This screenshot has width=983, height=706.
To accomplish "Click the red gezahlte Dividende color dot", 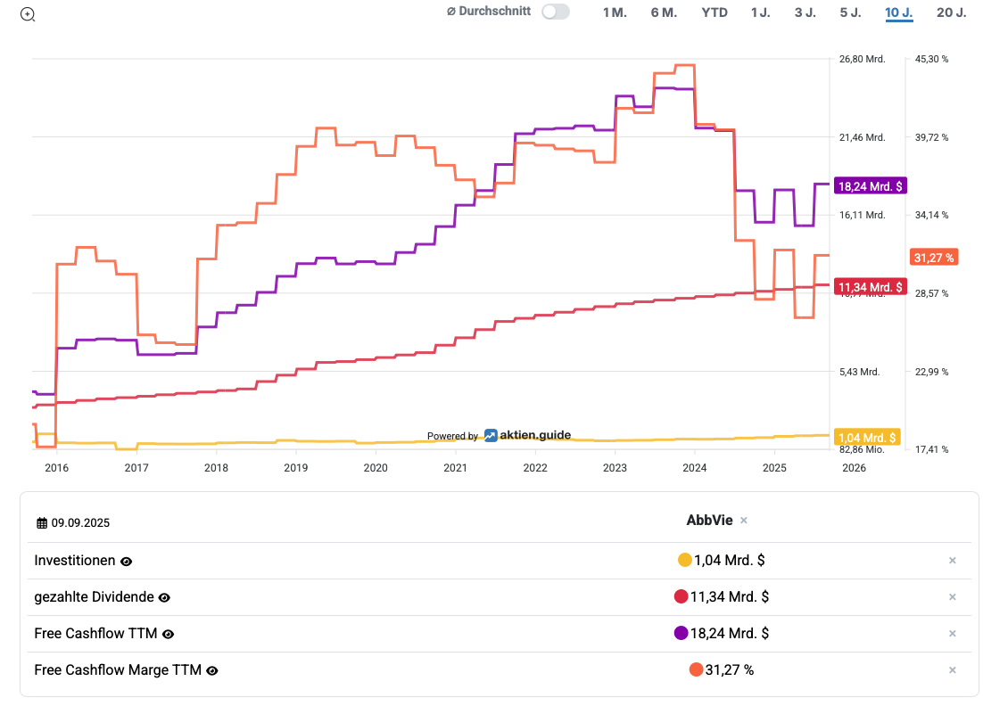I will pyautogui.click(x=681, y=596).
